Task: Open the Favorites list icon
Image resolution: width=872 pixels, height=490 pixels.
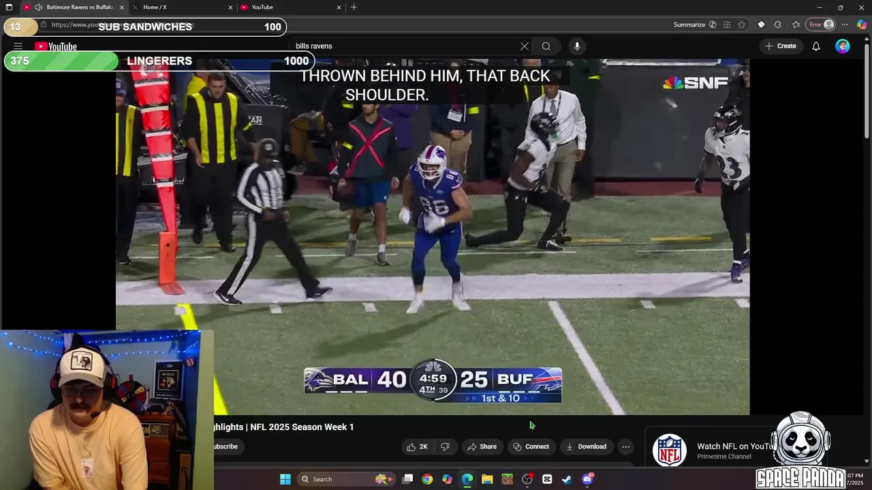Action: point(796,24)
